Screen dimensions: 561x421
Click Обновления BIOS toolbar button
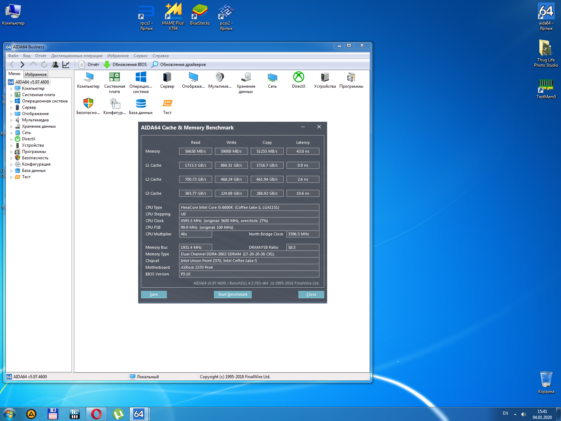[125, 65]
